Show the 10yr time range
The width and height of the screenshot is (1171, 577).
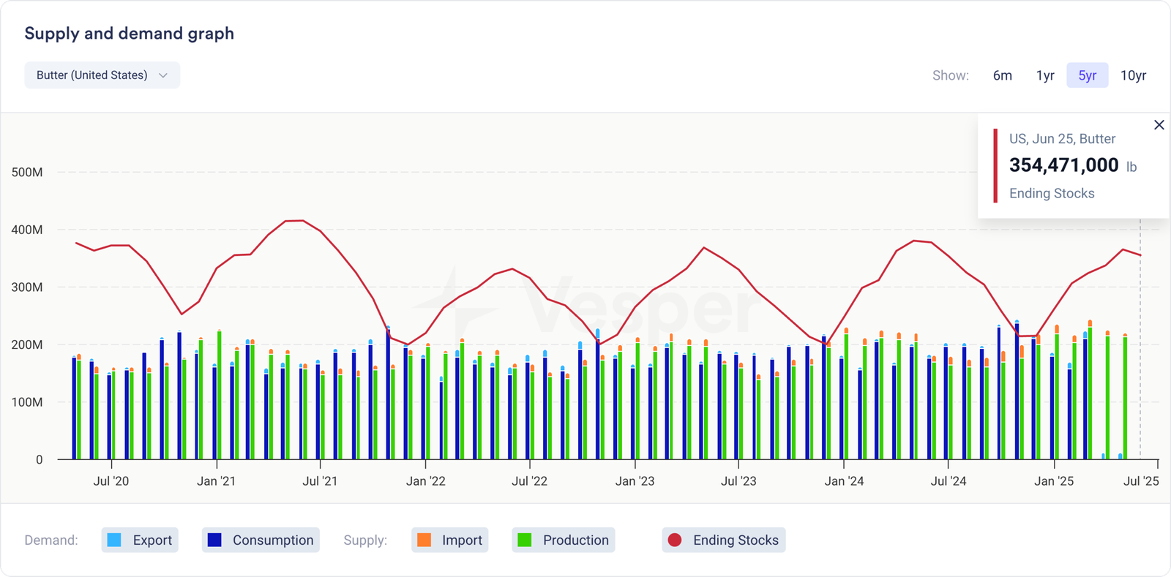pyautogui.click(x=1133, y=75)
